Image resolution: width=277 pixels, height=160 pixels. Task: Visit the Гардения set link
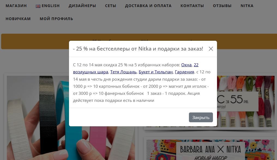[x=184, y=72]
